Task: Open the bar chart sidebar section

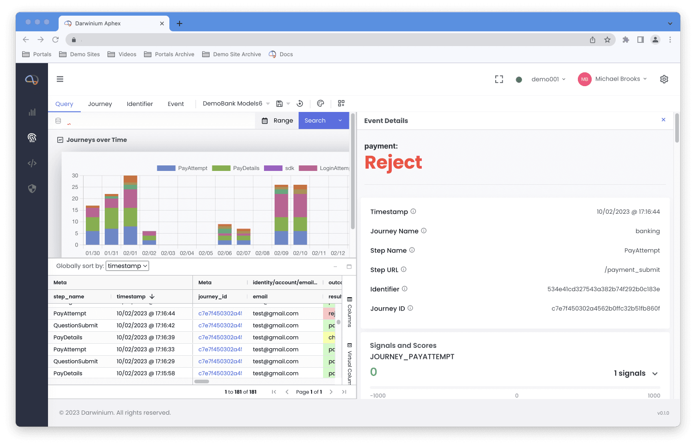Action: coord(32,112)
